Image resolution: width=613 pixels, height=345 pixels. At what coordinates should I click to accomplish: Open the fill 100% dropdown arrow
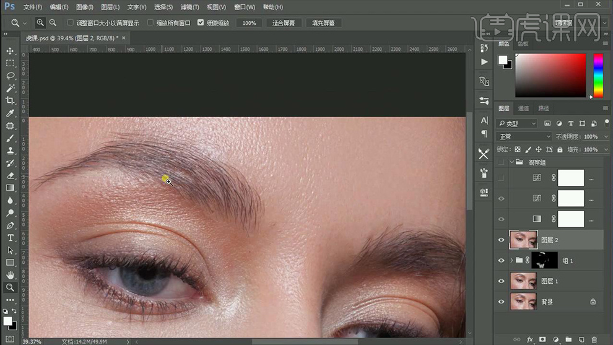[606, 149]
